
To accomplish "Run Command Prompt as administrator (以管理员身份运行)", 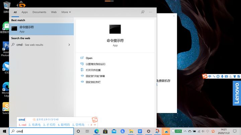I will 95,64.
